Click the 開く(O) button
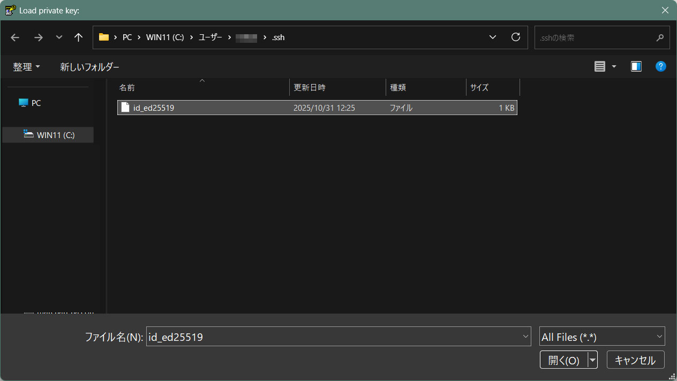Screen dimensions: 677x381 pyautogui.click(x=563, y=360)
